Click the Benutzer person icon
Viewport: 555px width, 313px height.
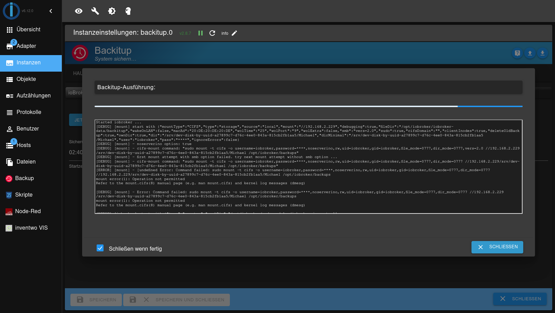(10, 129)
